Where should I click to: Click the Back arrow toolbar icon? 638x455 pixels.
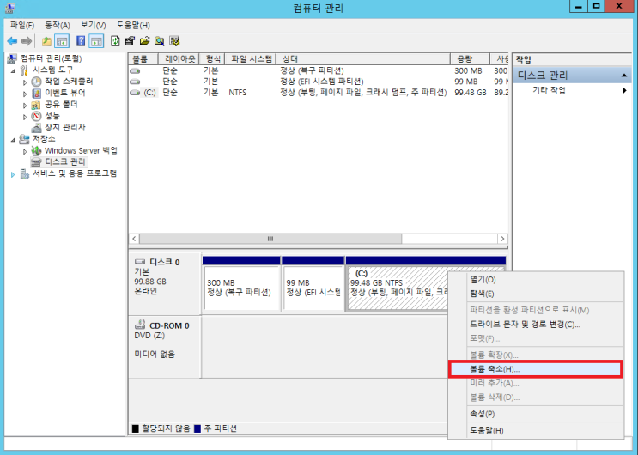pos(12,41)
